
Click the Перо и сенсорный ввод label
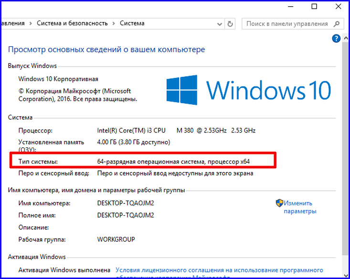click(54, 173)
